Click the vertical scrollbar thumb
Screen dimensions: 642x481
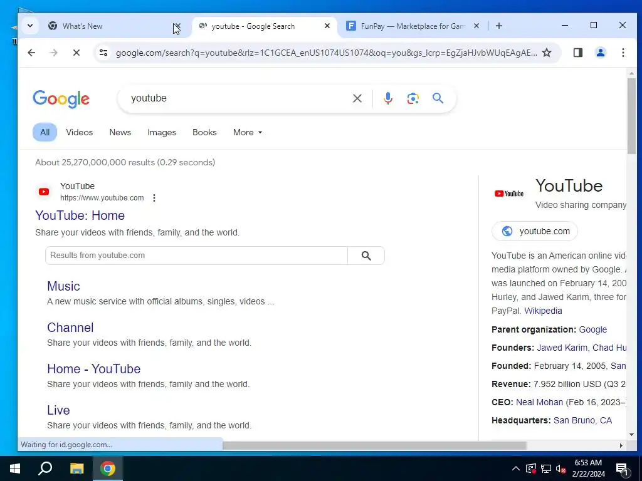631,116
